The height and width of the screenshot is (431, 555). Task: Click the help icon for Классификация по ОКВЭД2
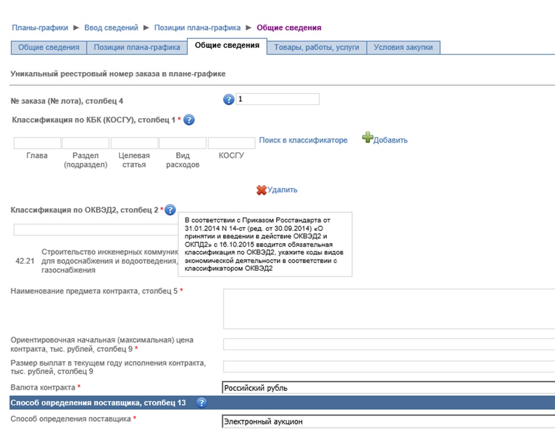(170, 210)
